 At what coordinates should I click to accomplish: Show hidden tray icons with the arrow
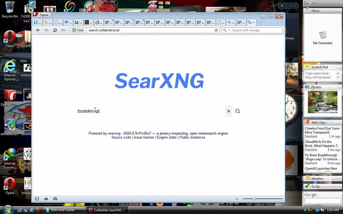pos(305,210)
